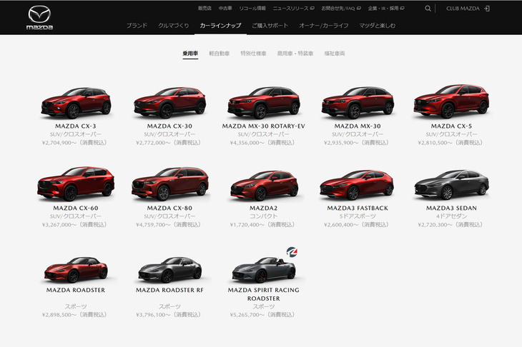Open the リコール情報 link
This screenshot has width=522, height=347.
click(x=251, y=9)
